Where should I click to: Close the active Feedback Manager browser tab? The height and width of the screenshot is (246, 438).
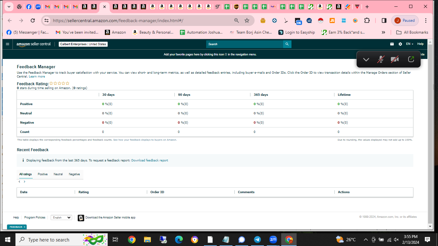(104, 7)
